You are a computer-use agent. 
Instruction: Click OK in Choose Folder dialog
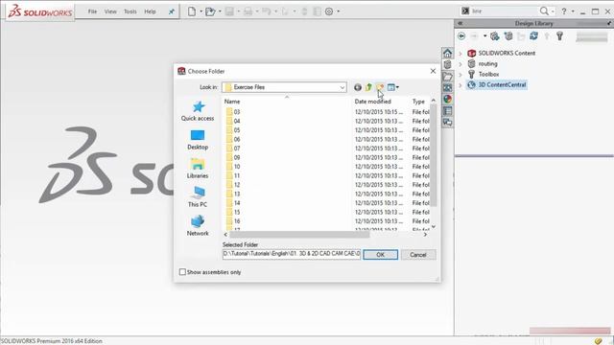click(380, 255)
